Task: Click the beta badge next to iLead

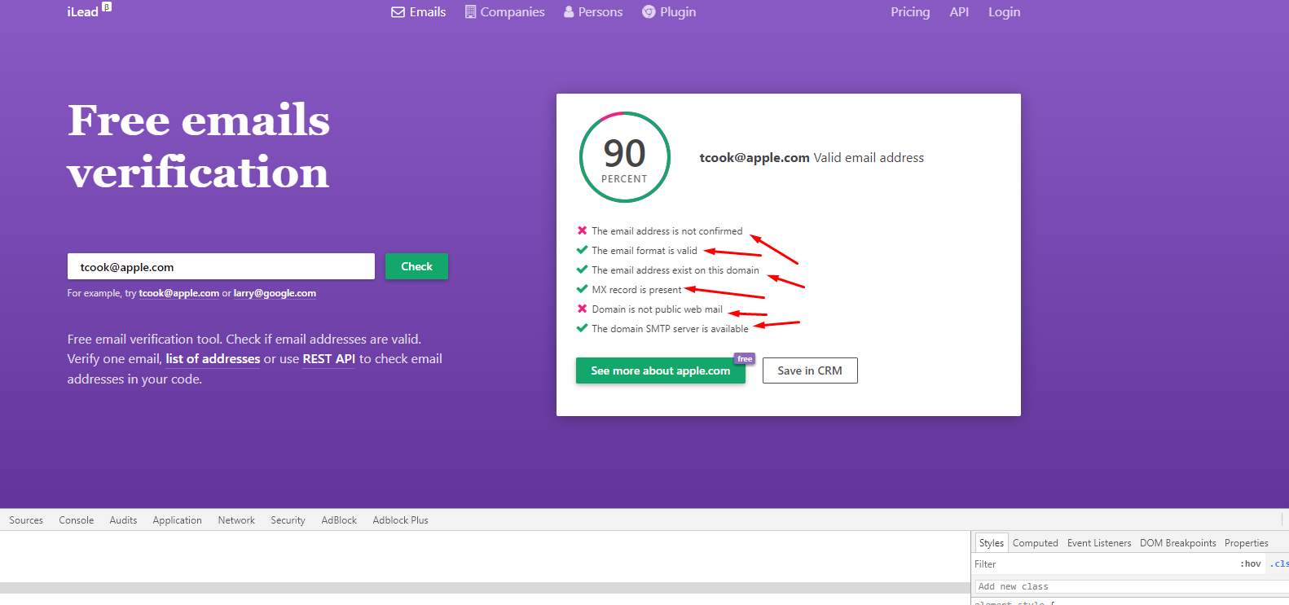Action: (x=107, y=7)
